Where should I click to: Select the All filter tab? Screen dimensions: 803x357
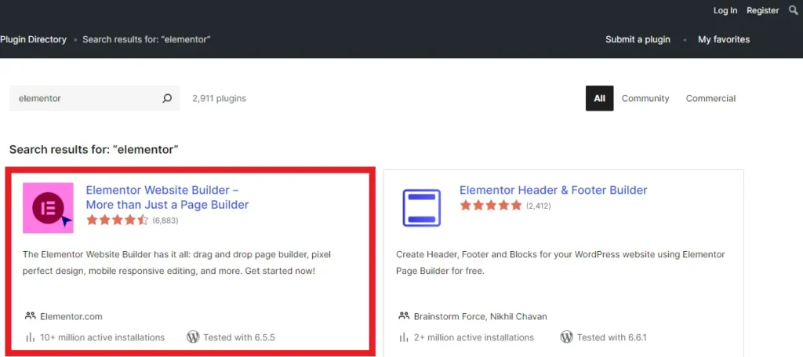click(x=599, y=99)
